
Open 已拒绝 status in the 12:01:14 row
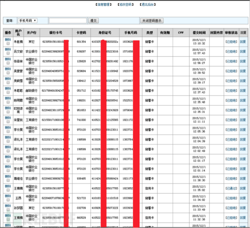tap(231, 169)
